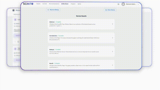The image size is (160, 90).
Task: Select the Reviewer tab
Action: pyautogui.click(x=65, y=4)
